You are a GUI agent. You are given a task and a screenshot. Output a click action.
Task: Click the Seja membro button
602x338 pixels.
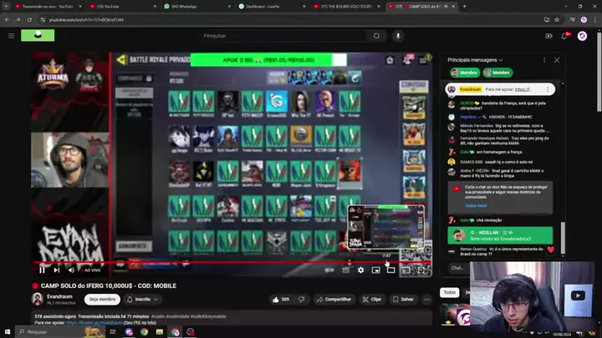pyautogui.click(x=103, y=299)
